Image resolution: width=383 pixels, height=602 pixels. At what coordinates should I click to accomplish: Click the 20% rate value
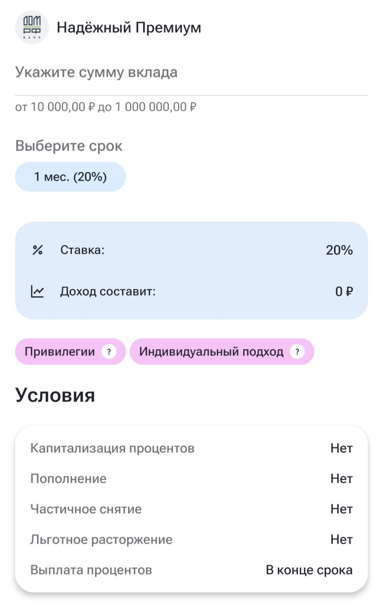(339, 250)
